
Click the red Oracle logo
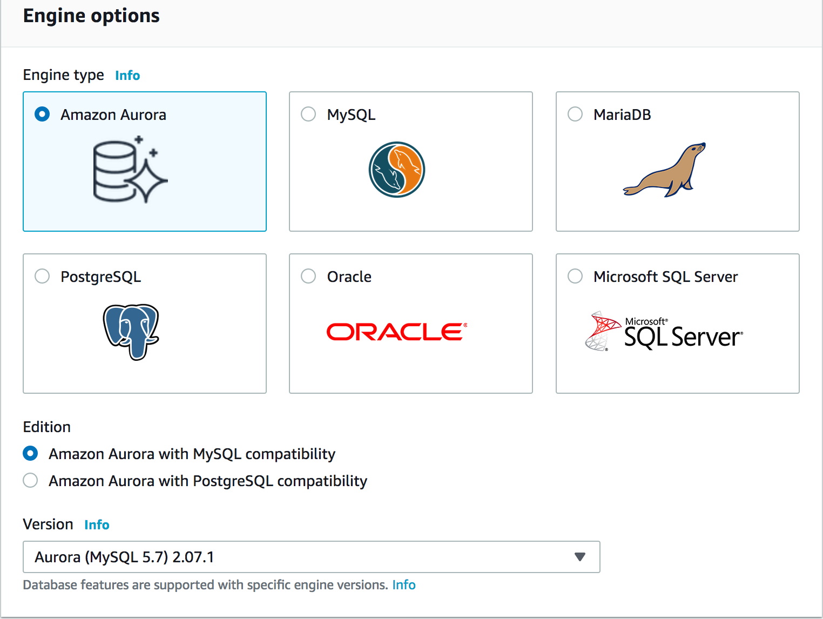point(397,332)
